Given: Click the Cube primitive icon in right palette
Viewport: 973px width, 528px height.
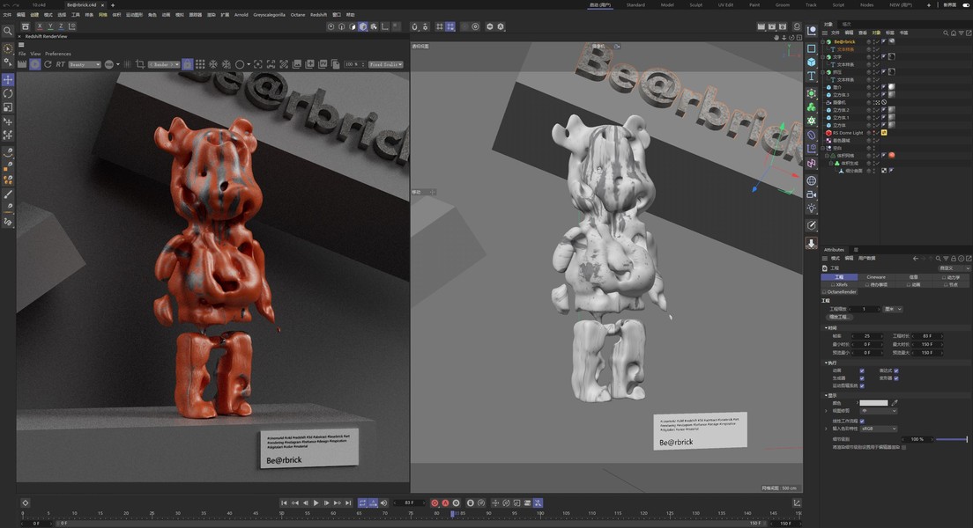Looking at the screenshot, I should [812, 62].
